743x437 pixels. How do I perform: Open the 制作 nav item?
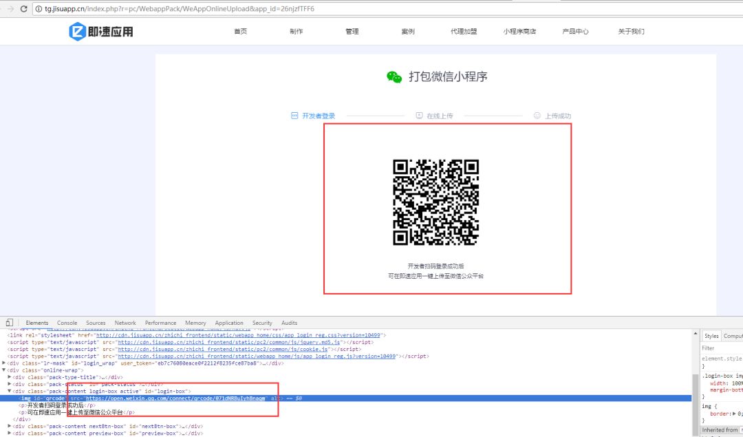point(296,31)
